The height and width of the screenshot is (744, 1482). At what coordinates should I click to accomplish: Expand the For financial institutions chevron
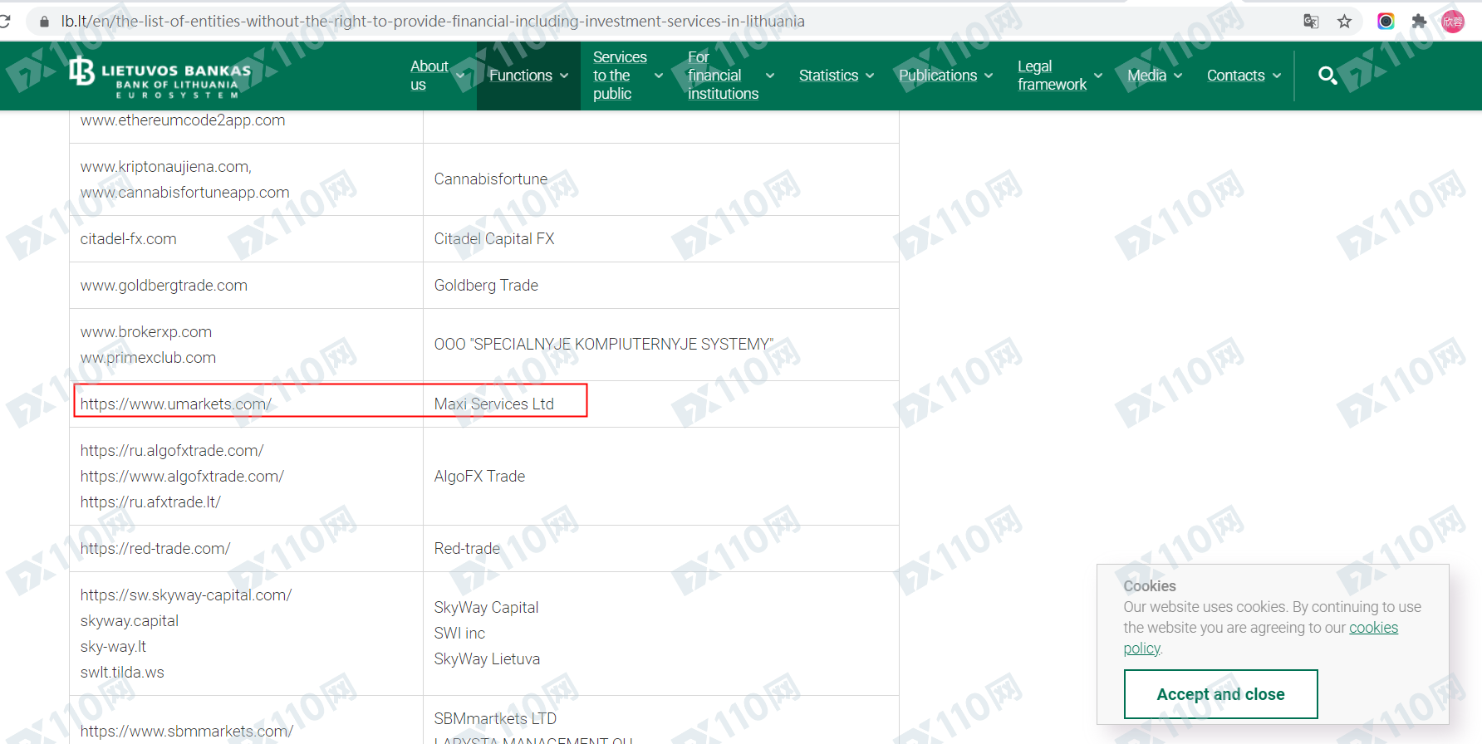770,76
